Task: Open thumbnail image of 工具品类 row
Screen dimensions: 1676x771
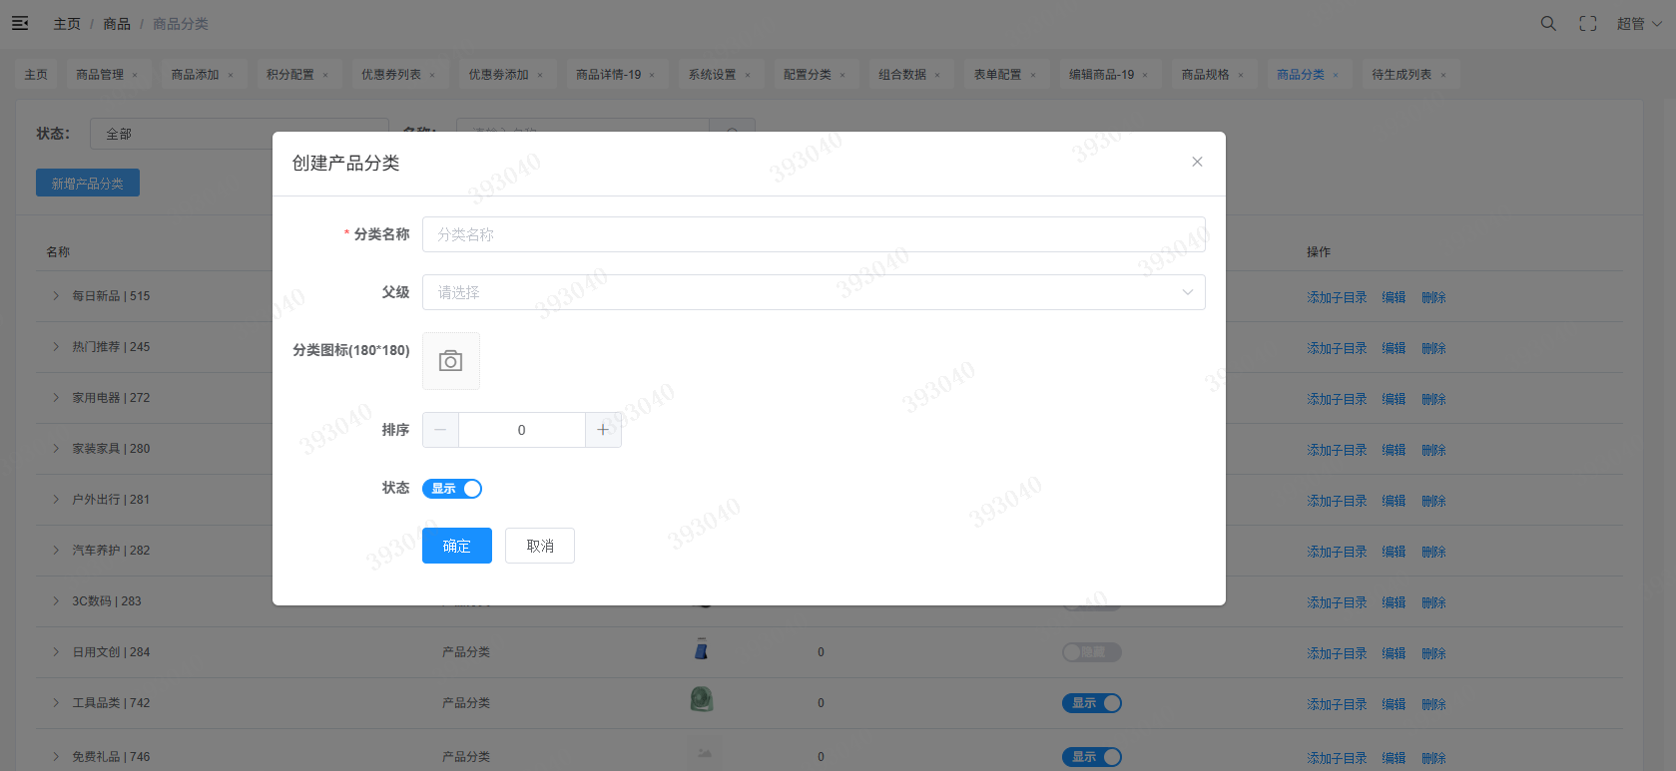Action: click(702, 699)
